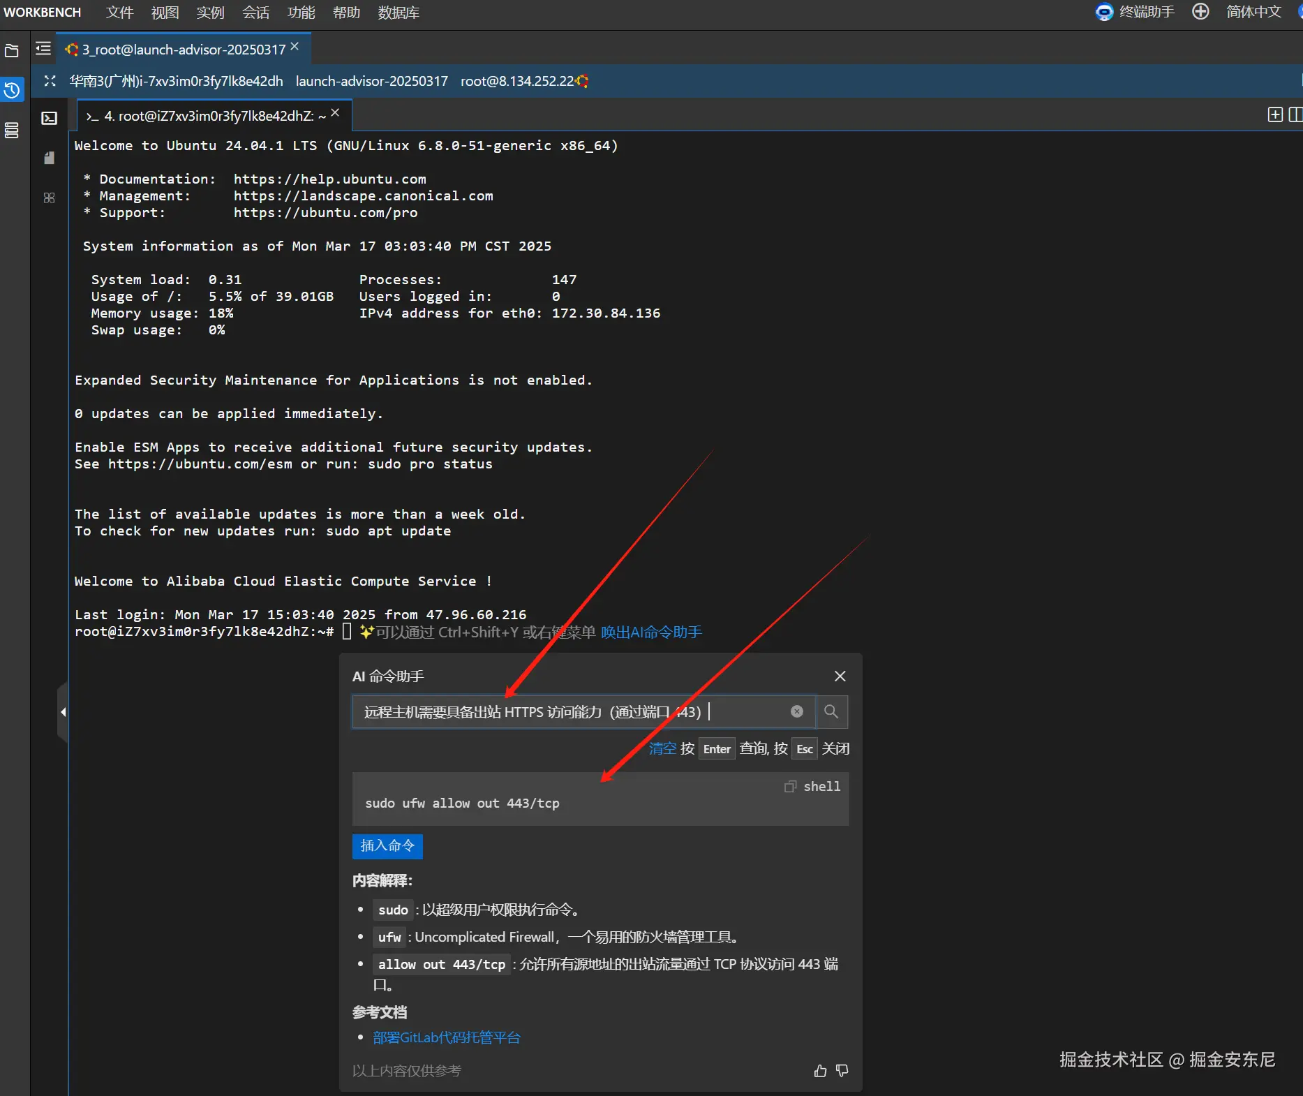
Task: Open the 实例 menu
Action: (x=211, y=13)
